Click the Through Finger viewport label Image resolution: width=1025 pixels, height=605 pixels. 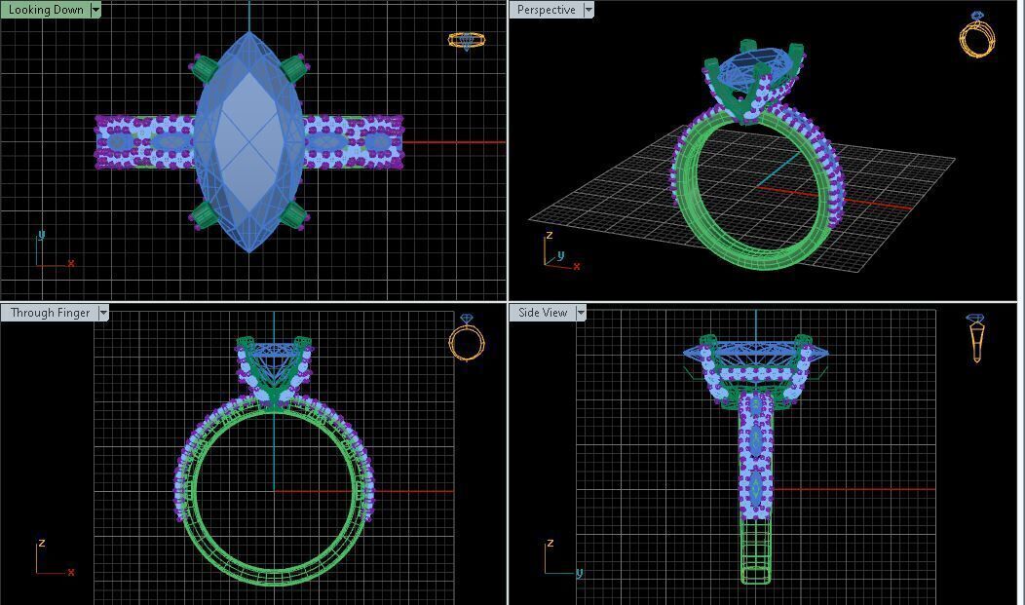point(51,313)
